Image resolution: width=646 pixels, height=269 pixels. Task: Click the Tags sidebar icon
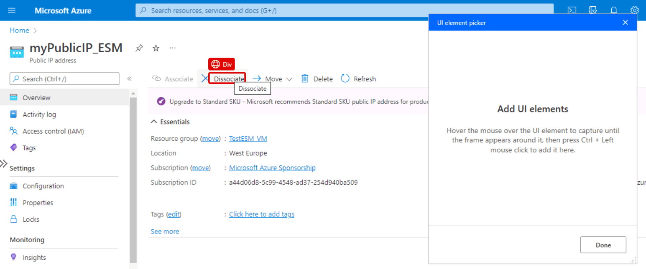pos(14,147)
